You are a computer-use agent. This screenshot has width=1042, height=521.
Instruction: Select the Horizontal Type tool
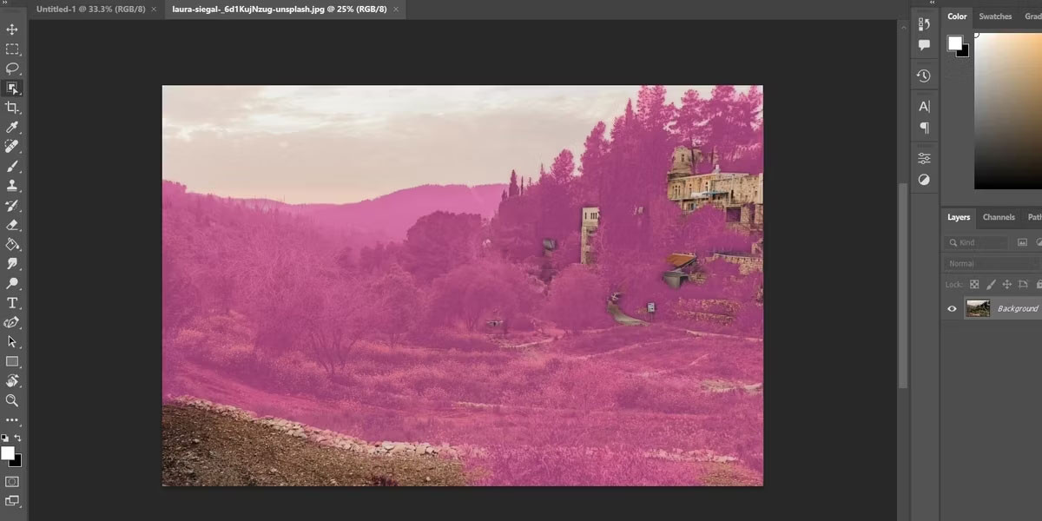point(12,303)
